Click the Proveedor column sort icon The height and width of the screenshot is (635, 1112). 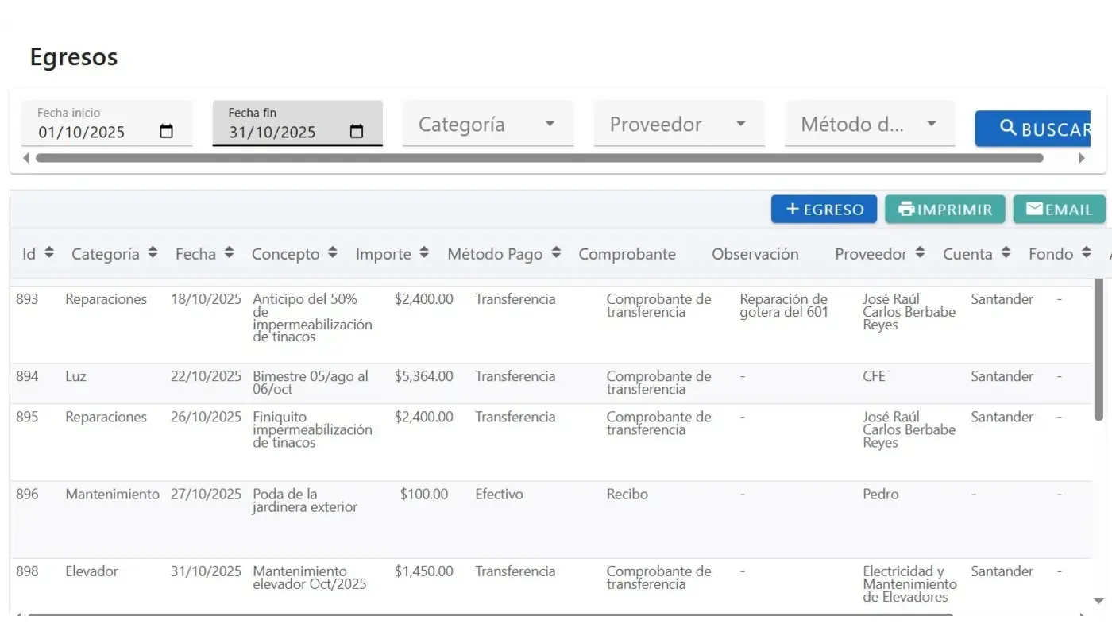(920, 253)
